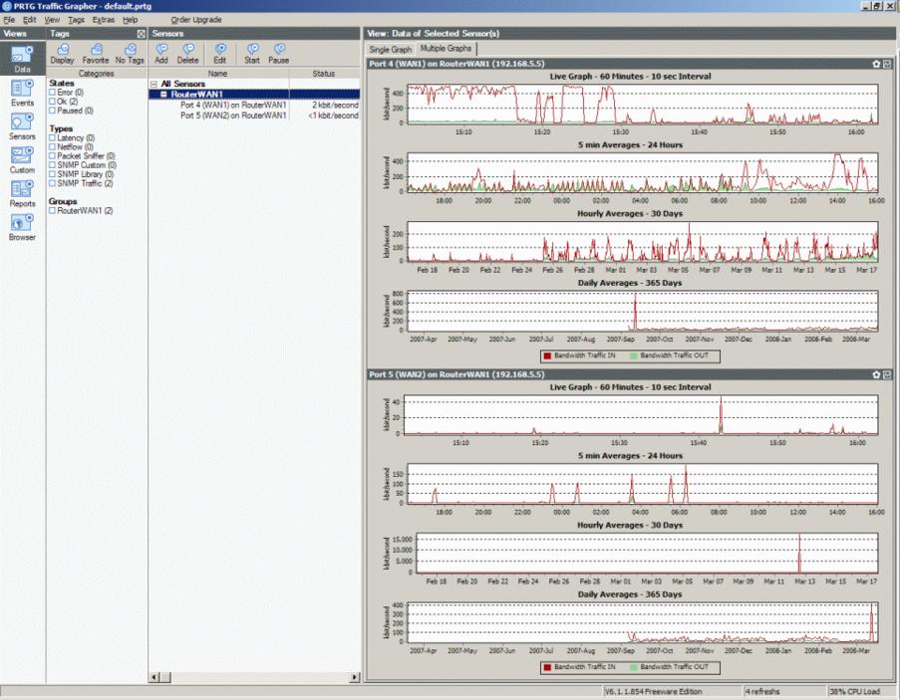
Task: Switch to the Single Graph tab
Action: tap(391, 50)
